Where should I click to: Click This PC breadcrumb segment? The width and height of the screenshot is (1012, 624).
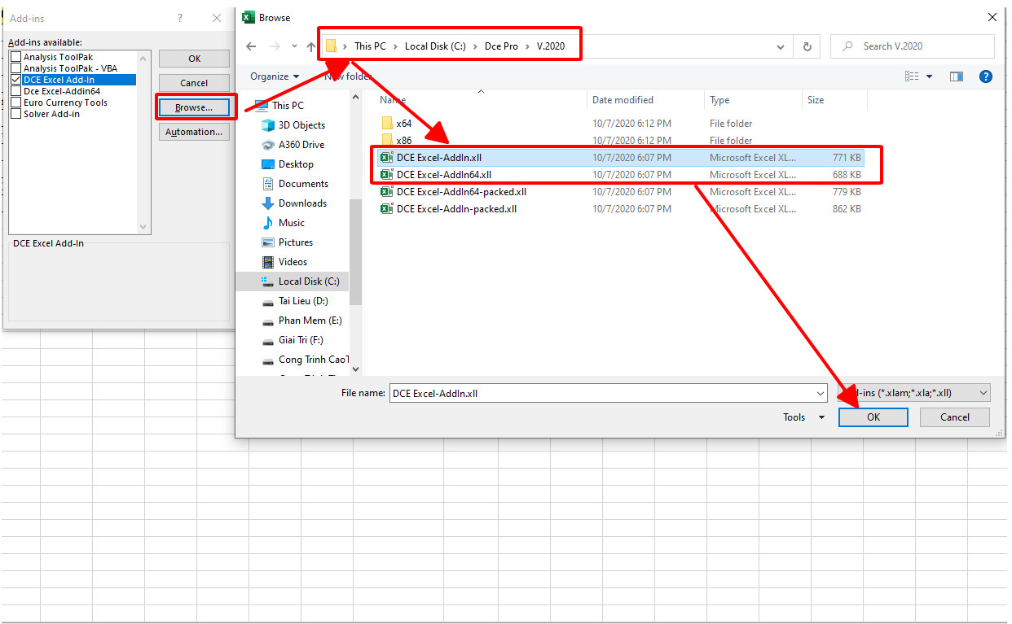click(370, 46)
